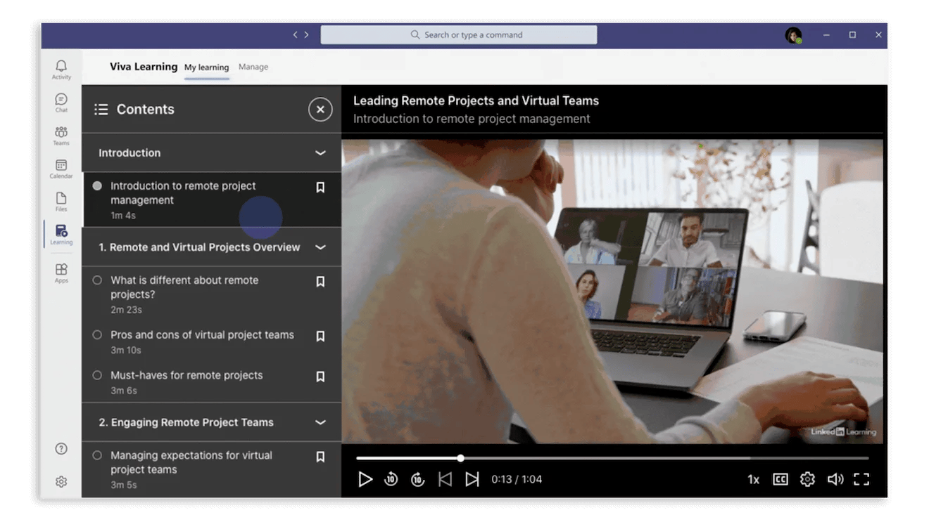Enter fullscreen video mode

[x=861, y=479]
